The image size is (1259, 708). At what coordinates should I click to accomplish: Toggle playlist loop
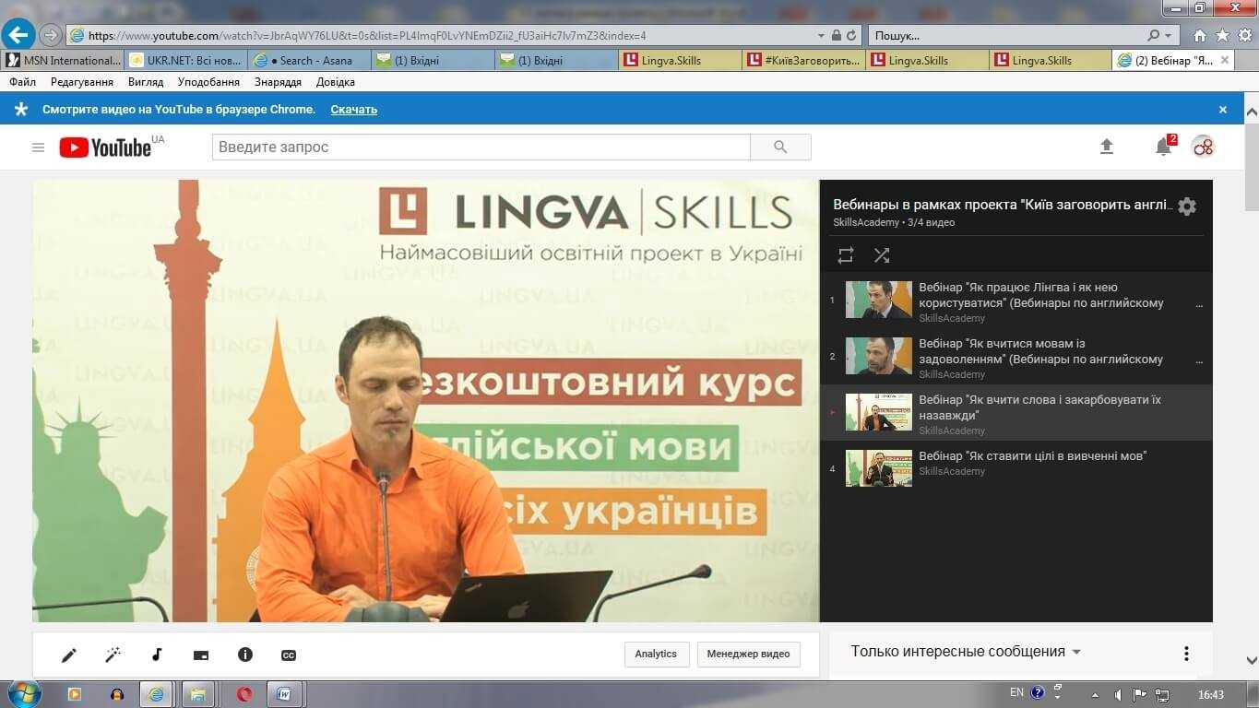pyautogui.click(x=846, y=255)
